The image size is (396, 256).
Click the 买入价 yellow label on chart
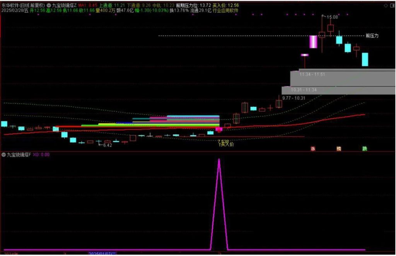tap(226, 145)
